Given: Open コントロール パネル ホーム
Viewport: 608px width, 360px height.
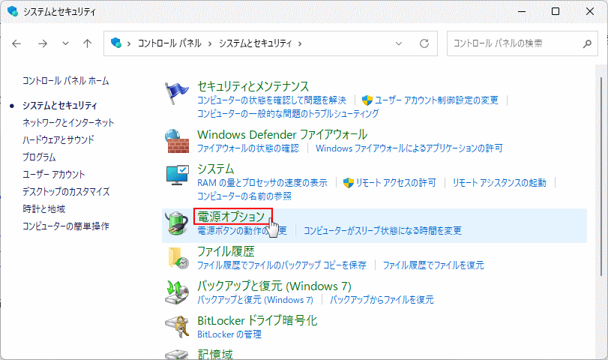Looking at the screenshot, I should click(x=65, y=81).
